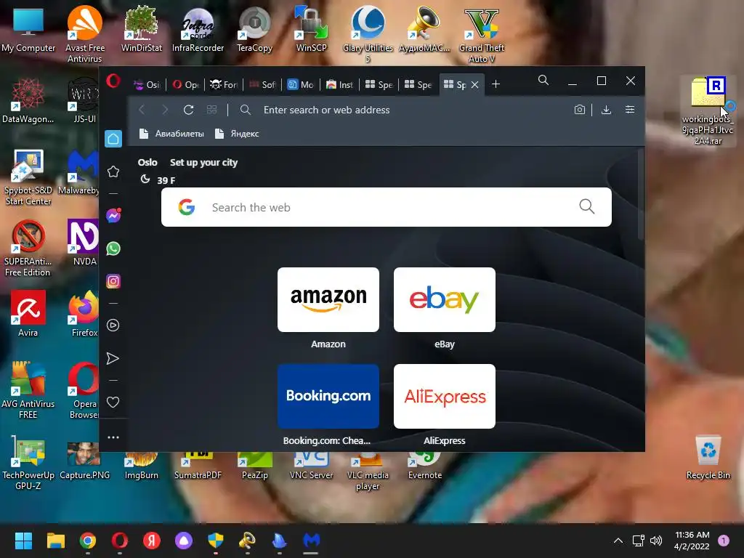This screenshot has width=744, height=558.
Task: Open Windows Start button
Action: click(23, 541)
